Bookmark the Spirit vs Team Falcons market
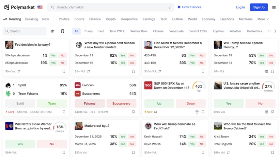 (x=64, y=112)
